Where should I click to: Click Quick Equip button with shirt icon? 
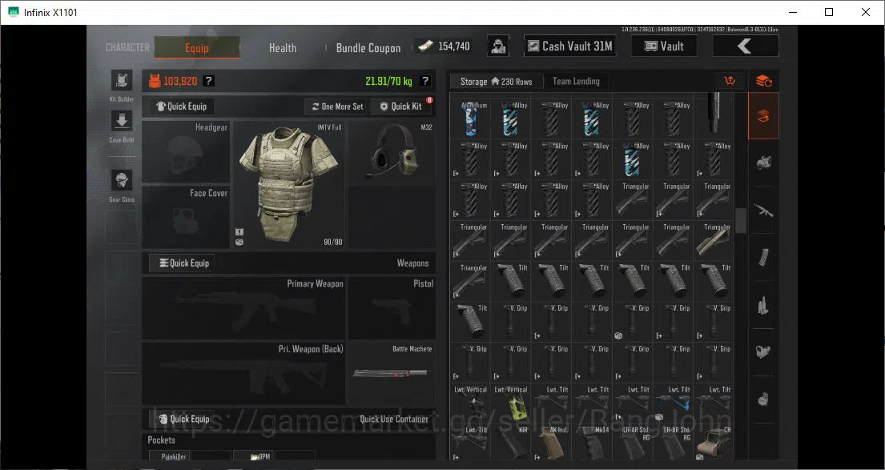point(182,106)
